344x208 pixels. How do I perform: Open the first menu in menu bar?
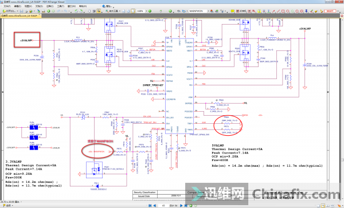[x=7, y=6]
